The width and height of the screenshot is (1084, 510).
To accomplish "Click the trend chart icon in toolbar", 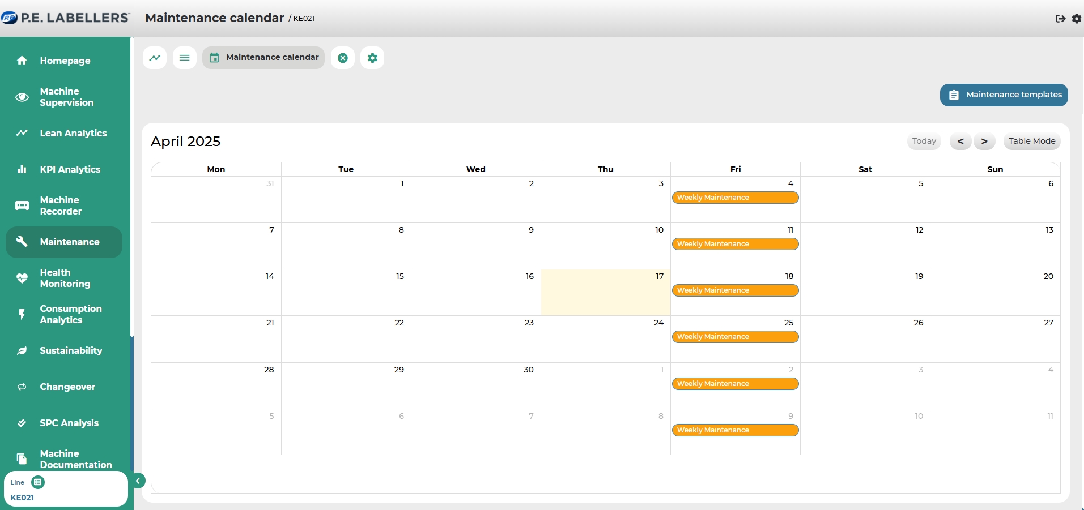I will coord(155,58).
